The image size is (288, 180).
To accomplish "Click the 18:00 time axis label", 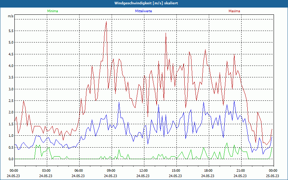I will coord(208,171).
